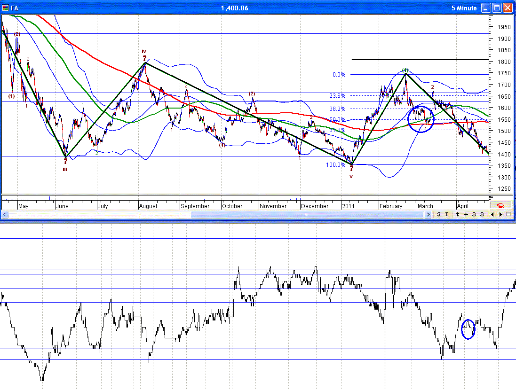This screenshot has width=516, height=390.
Task: Step forward with the right black triangle
Action: click(500, 214)
